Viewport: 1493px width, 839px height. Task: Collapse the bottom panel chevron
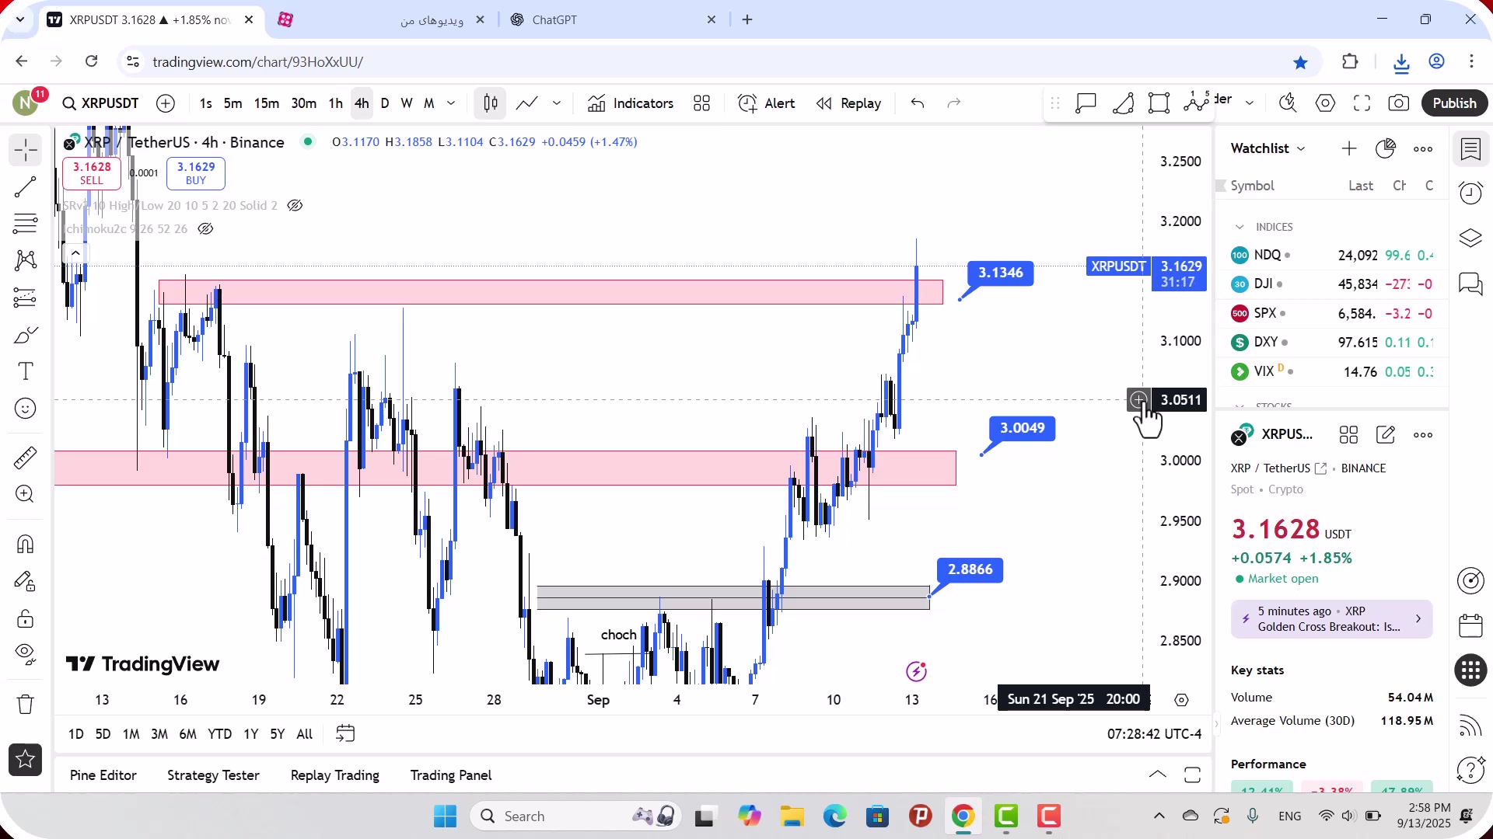1158,775
